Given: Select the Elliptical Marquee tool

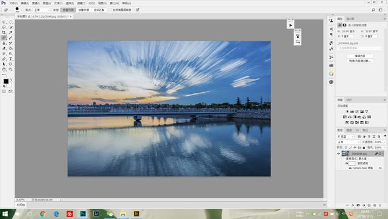Looking at the screenshot, I should [11, 22].
